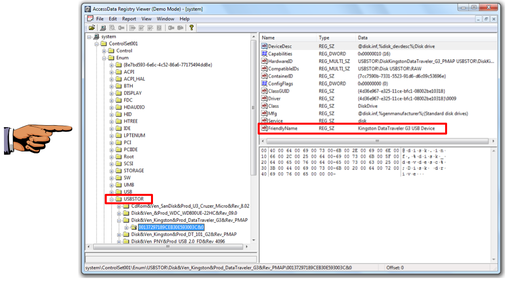Click the DeviceDesc string value icon
The image size is (507, 281).
[264, 47]
